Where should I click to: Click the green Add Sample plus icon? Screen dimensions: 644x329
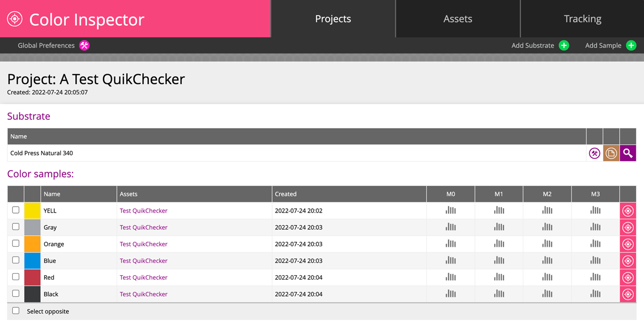631,46
